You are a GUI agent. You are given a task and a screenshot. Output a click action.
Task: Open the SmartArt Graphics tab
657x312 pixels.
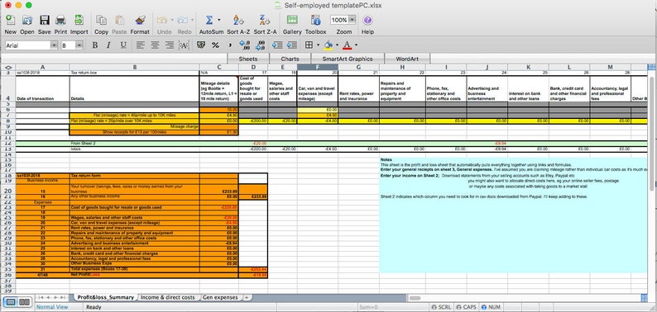click(x=348, y=59)
